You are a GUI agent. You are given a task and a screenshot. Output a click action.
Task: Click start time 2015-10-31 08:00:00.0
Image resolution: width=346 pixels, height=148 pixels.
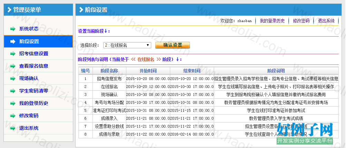(x=148, y=110)
